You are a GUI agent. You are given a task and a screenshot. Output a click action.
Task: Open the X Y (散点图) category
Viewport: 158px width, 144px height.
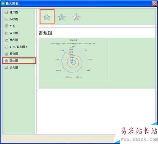pyautogui.click(x=18, y=47)
